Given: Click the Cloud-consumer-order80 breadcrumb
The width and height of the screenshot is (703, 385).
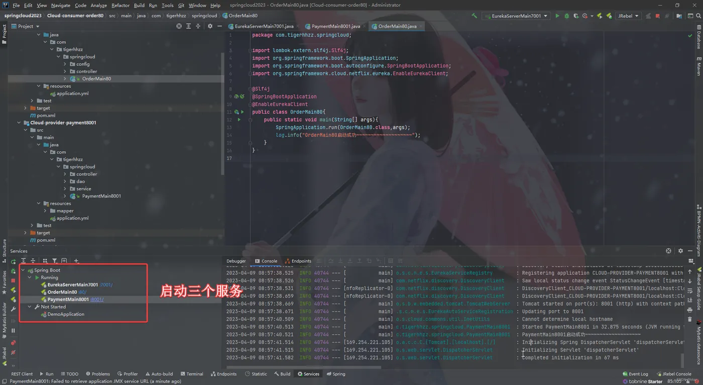Looking at the screenshot, I should [75, 16].
